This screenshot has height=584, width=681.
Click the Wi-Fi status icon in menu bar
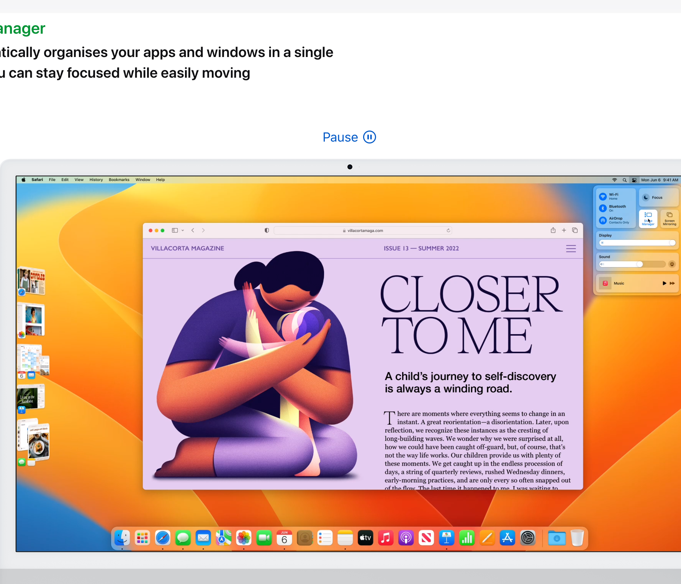pos(614,180)
